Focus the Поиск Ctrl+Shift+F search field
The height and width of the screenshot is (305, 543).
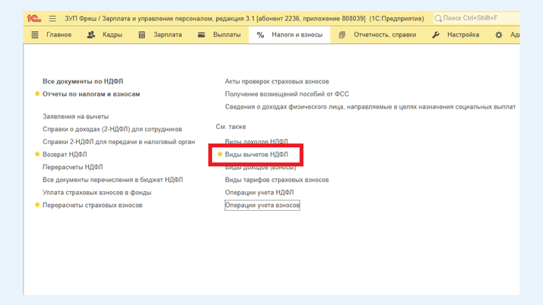[477, 18]
